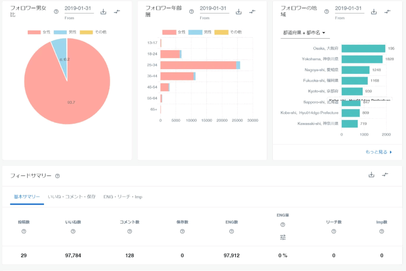Select the 基本サマリー tab
The image size is (406, 271).
27,197
